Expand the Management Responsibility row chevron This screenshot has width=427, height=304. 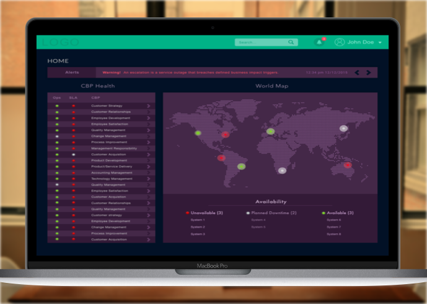tap(148, 148)
